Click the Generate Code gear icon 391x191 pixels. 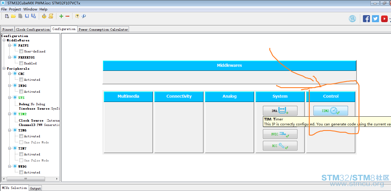(44, 16)
